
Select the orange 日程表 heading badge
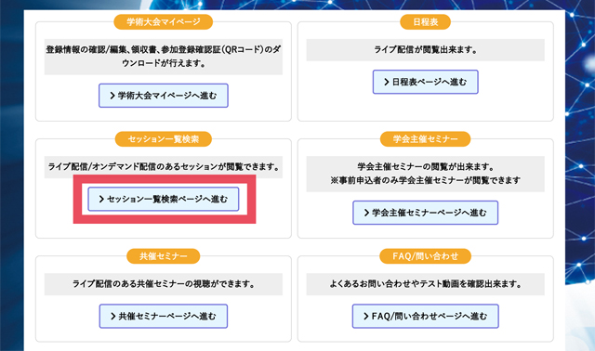426,22
